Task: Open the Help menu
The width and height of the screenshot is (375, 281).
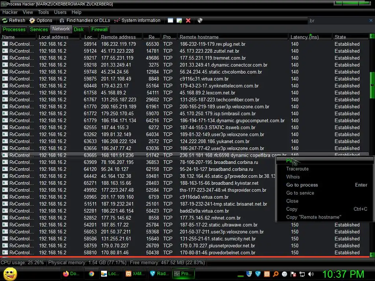Action: pyautogui.click(x=77, y=12)
